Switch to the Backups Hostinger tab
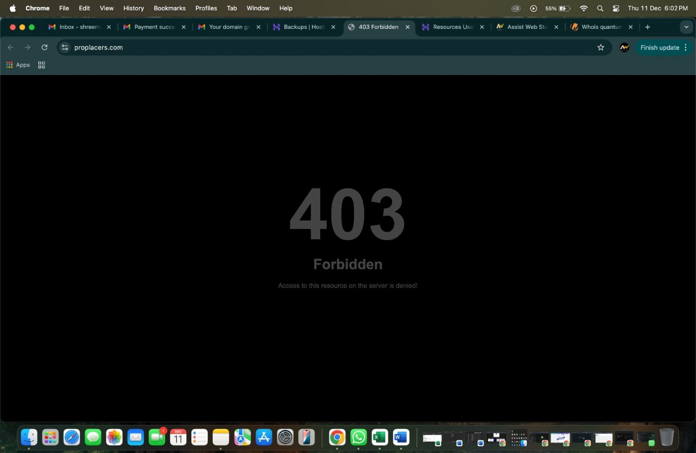696x453 pixels. pyautogui.click(x=303, y=27)
